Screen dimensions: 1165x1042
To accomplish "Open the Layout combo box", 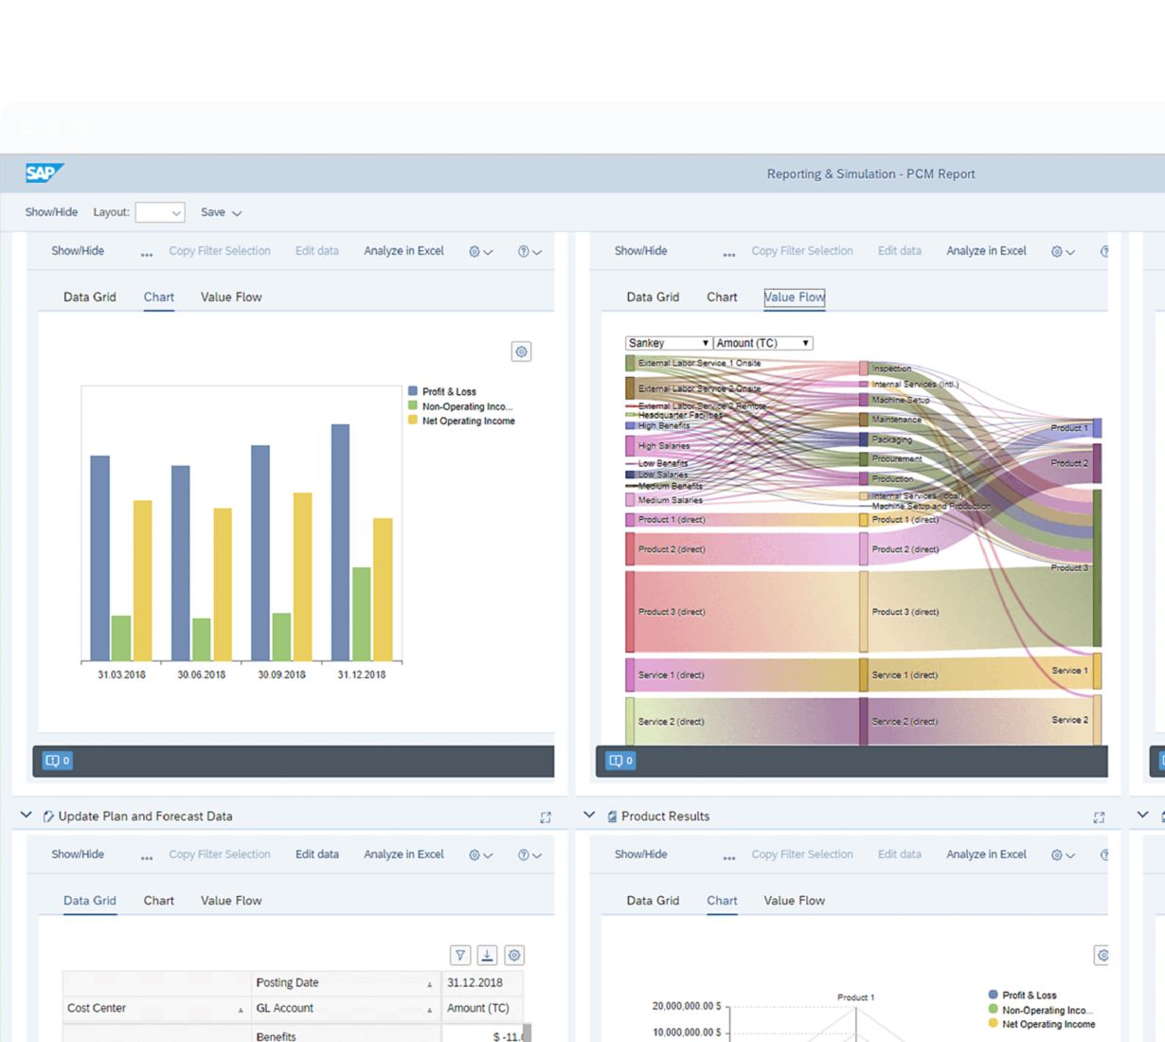I will click(x=160, y=213).
